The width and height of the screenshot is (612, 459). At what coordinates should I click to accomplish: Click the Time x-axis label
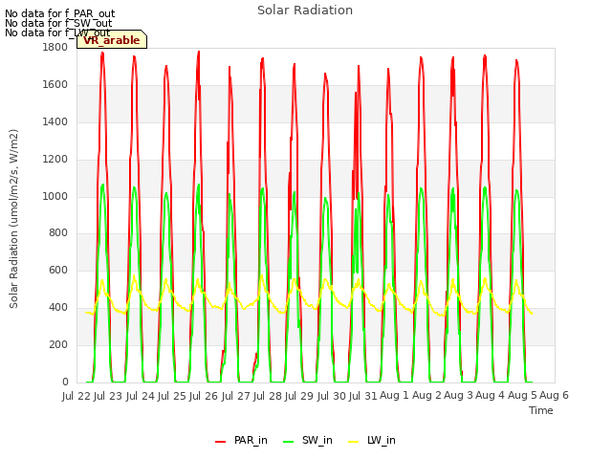[541, 410]
